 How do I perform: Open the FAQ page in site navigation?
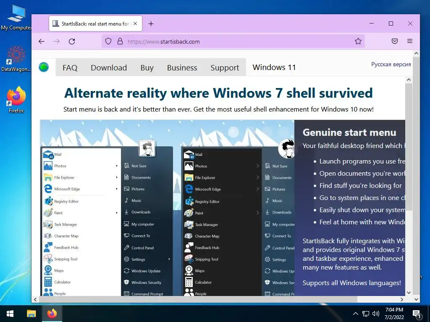pos(70,68)
